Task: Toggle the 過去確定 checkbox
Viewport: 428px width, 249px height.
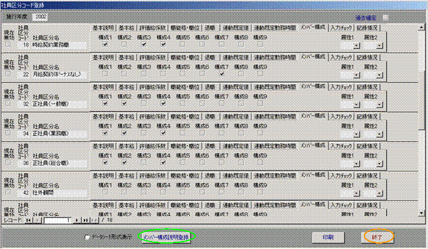Action: (385, 17)
